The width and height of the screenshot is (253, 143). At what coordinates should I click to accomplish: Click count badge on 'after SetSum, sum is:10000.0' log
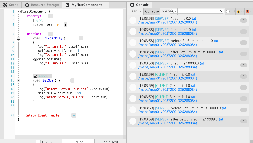coord(244,54)
